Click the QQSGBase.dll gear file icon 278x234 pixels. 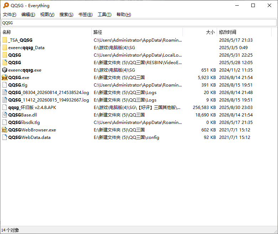pyautogui.click(x=5, y=115)
